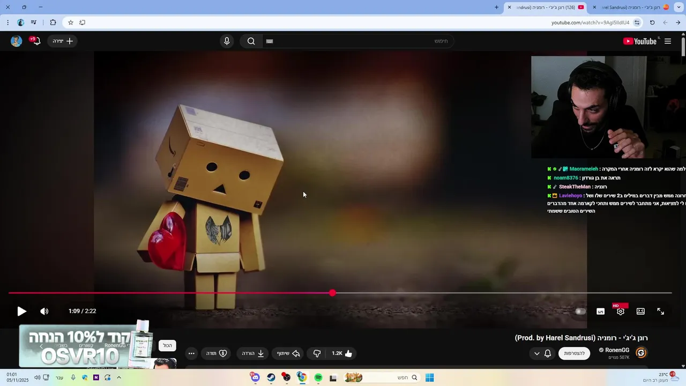Mute the video volume
This screenshot has width=686, height=386.
click(x=44, y=311)
